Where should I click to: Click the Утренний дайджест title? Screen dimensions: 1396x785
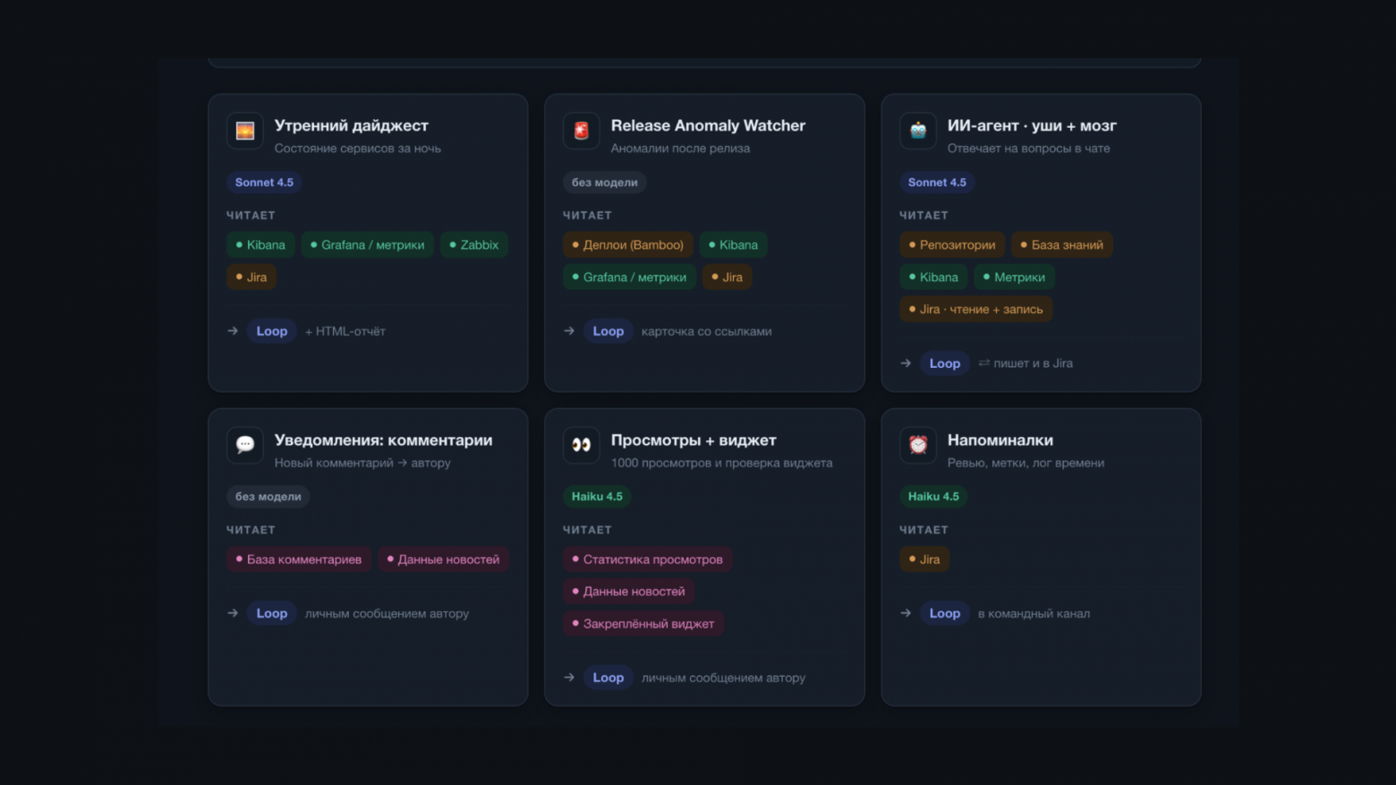pos(352,126)
